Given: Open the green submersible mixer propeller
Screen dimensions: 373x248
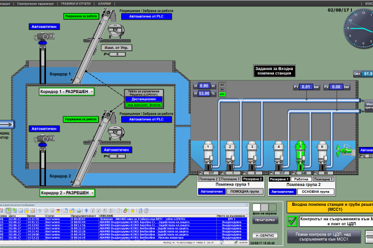Looking at the screenshot, I should coord(344,150).
